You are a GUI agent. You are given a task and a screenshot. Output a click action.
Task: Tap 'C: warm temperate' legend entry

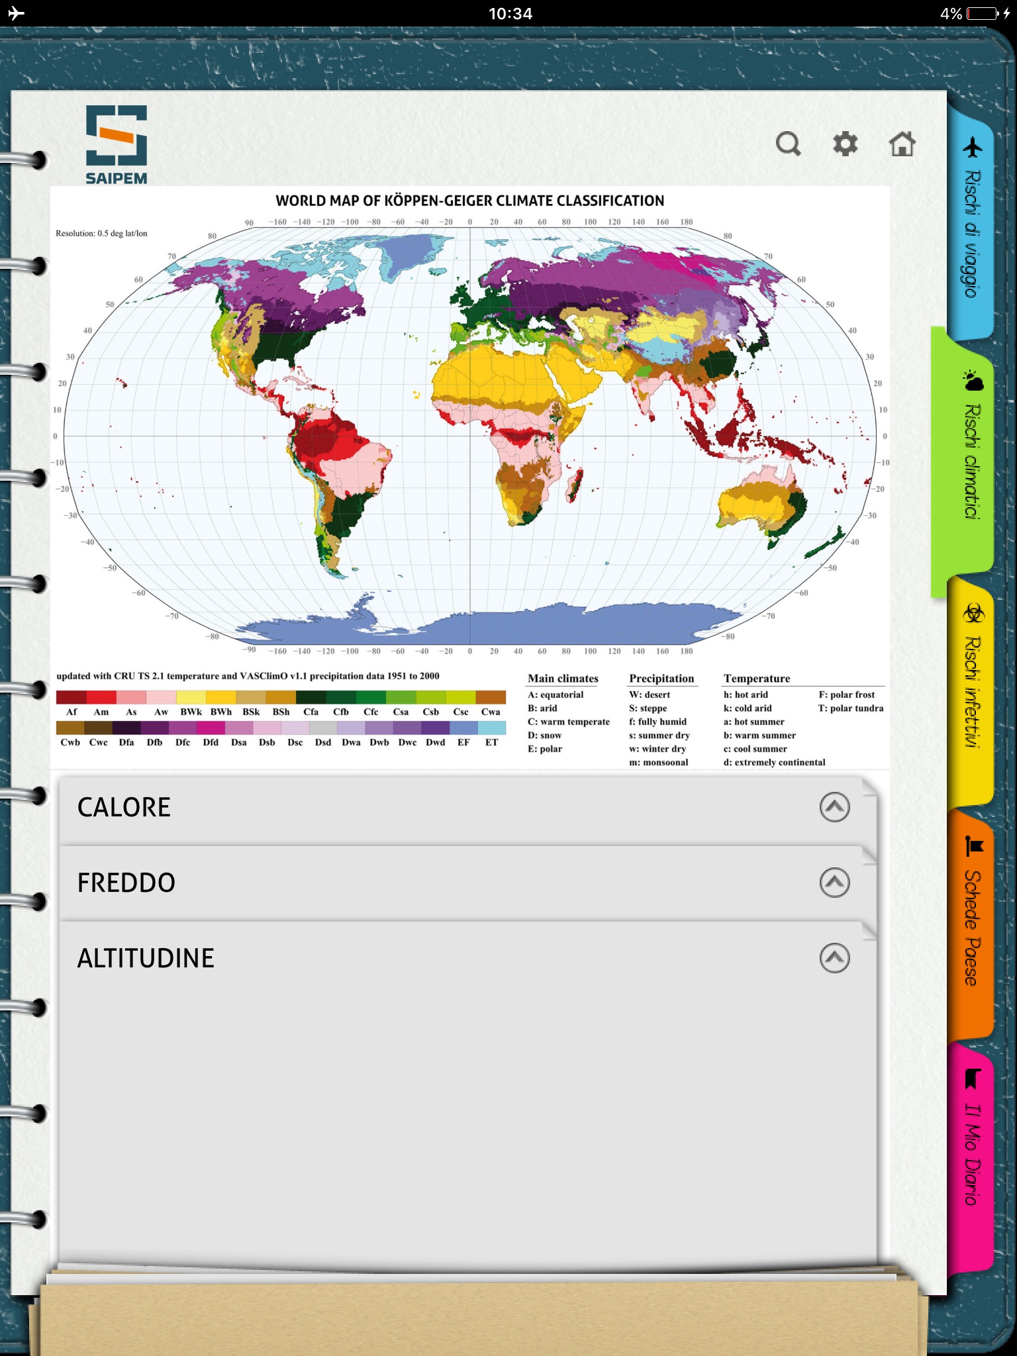pyautogui.click(x=569, y=722)
